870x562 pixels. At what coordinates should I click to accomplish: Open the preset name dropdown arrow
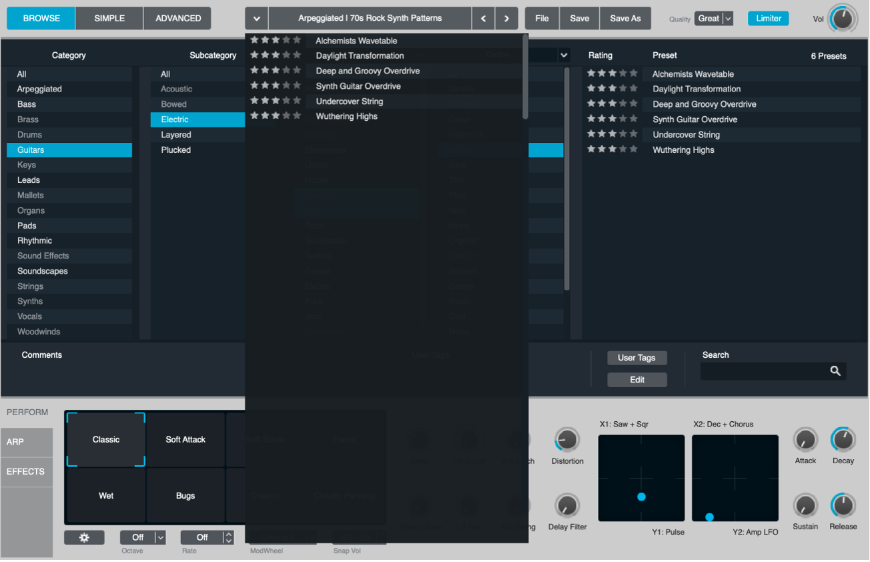coord(256,18)
